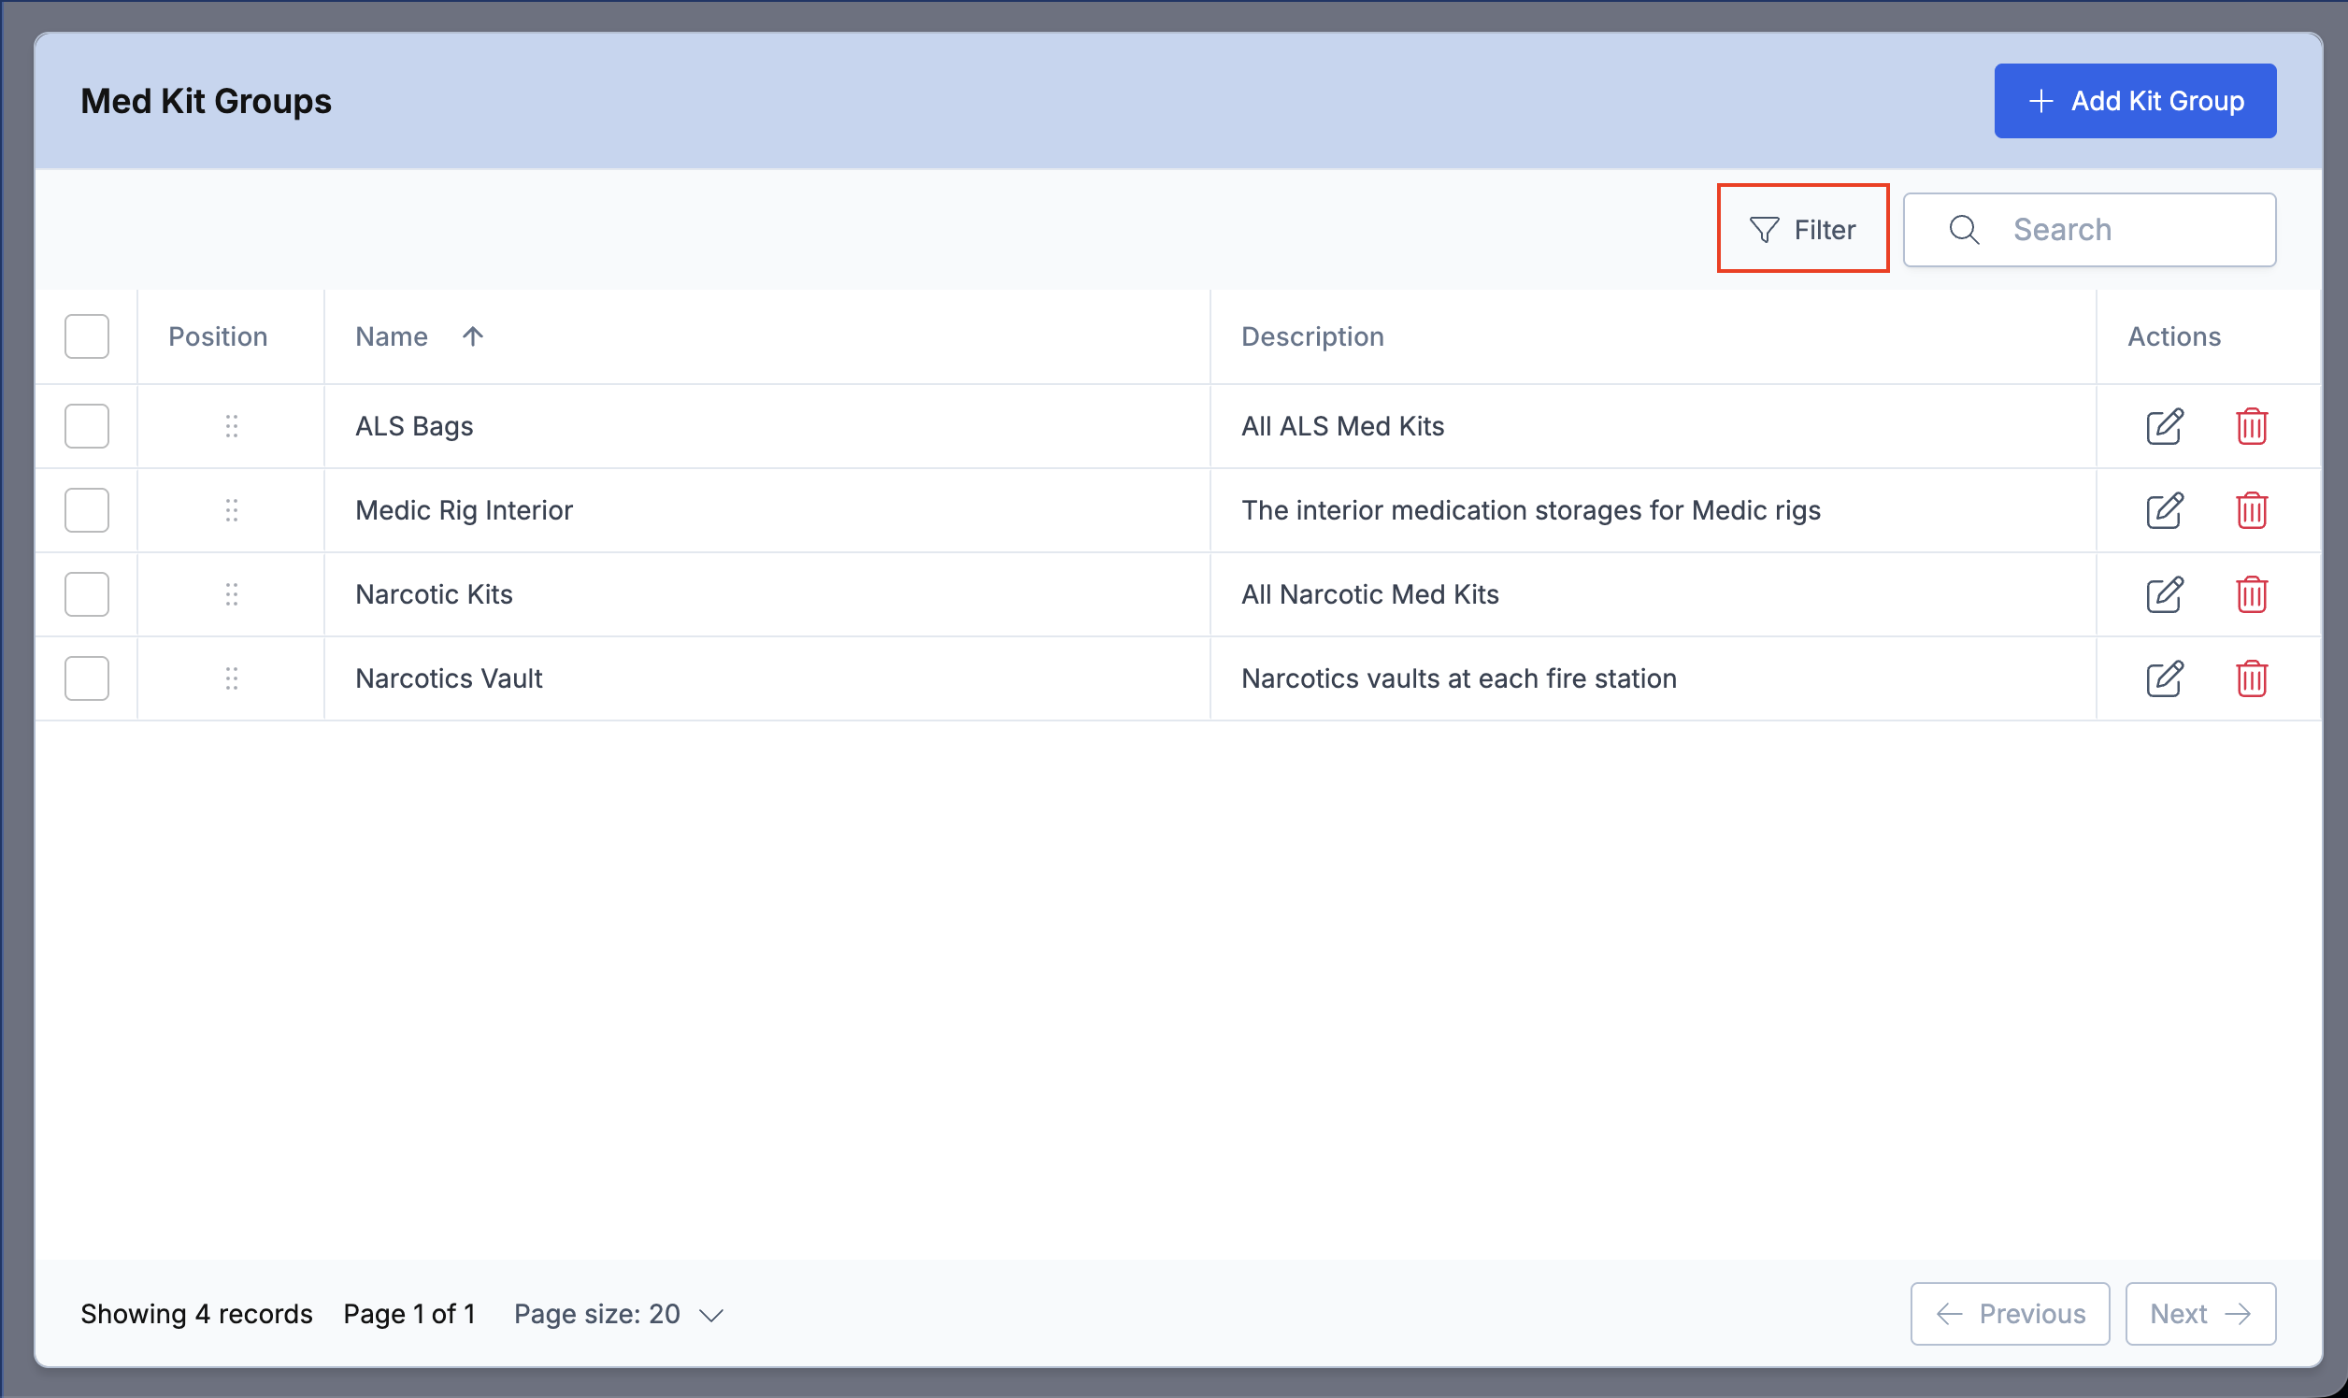Edit the Narcotics Vault group
The image size is (2348, 1398).
pos(2164,678)
